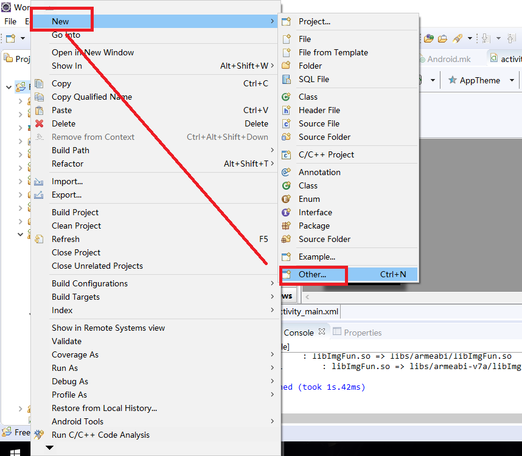Choose Open in New Window

coord(155,52)
